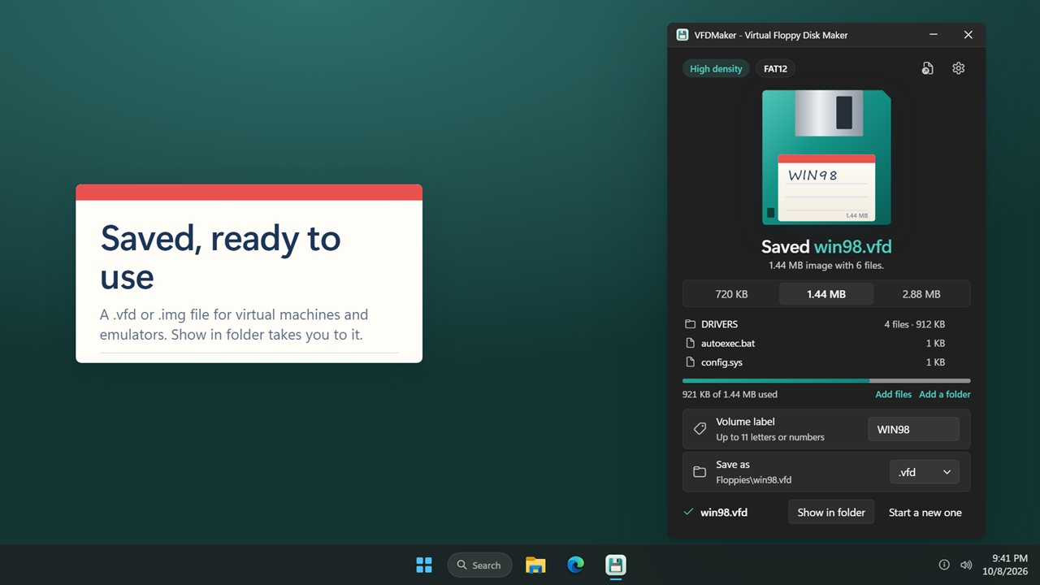Click VFDMaker floppy taskbar icon
This screenshot has height=585, width=1040.
pyautogui.click(x=616, y=565)
